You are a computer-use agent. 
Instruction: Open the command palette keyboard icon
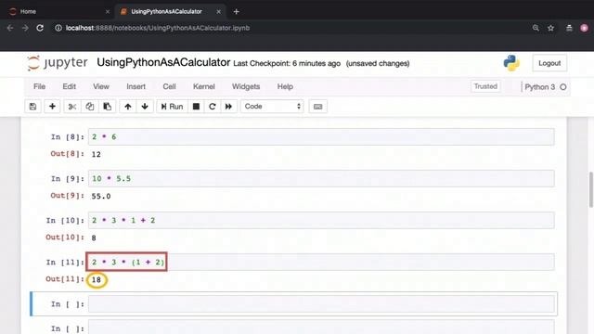point(317,107)
